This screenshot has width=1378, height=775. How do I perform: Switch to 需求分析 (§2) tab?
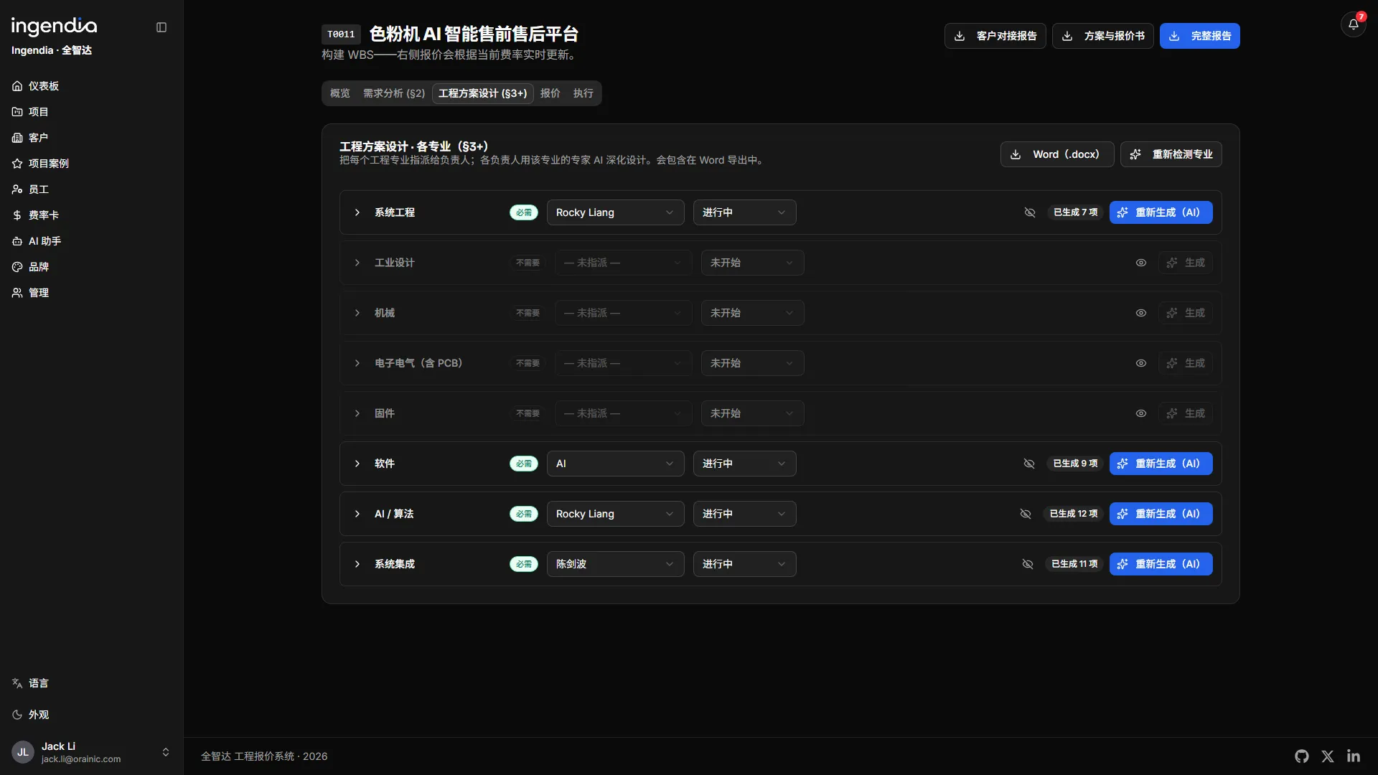click(x=394, y=93)
